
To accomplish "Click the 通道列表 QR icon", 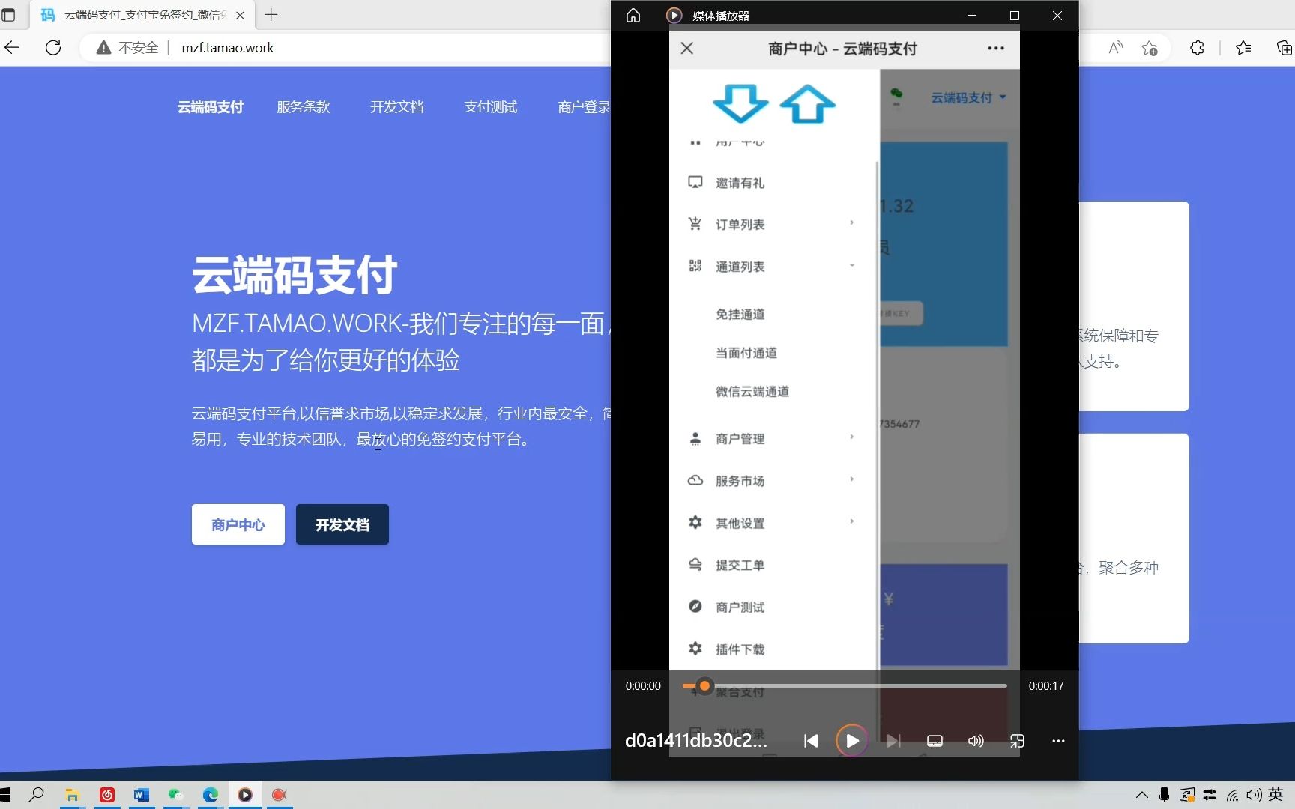I will (x=695, y=266).
